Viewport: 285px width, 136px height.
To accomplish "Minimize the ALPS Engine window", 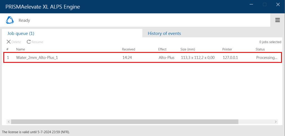I will click(x=252, y=5).
